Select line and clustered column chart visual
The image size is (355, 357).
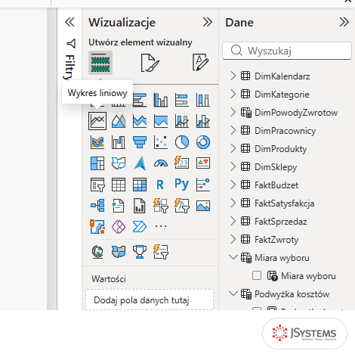coord(203,121)
